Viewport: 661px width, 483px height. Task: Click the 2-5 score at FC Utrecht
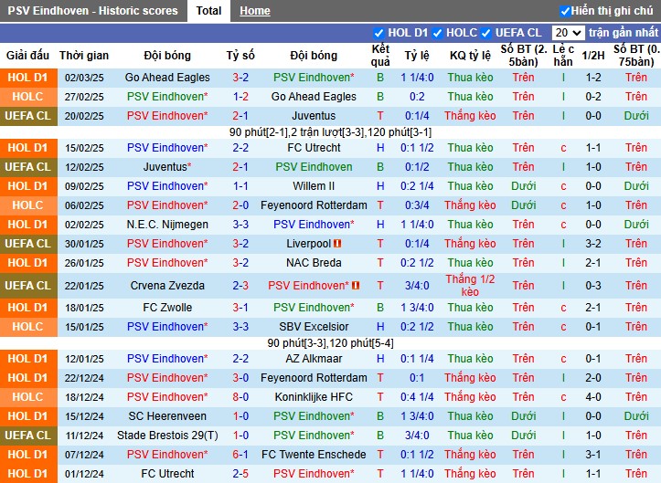(x=240, y=474)
